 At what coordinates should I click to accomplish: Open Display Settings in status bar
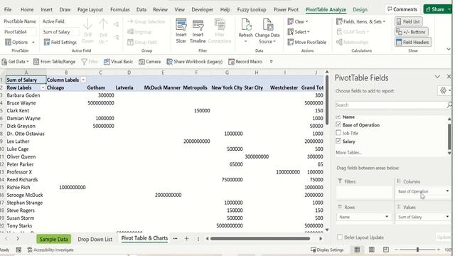tap(327, 250)
